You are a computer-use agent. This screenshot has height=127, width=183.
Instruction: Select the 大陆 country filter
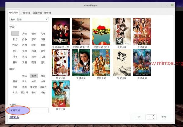[x=24, y=76]
